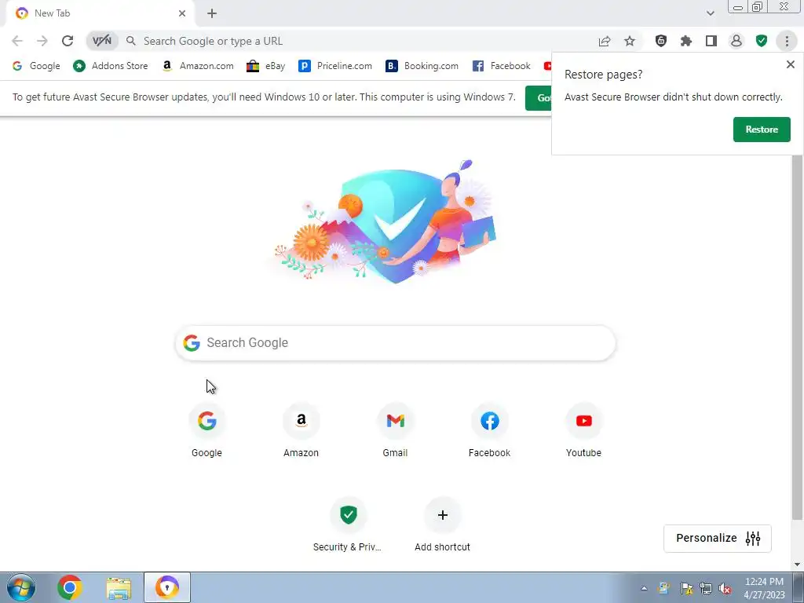This screenshot has width=804, height=603.
Task: Click Avast Secure Browser taskbar icon
Action: pyautogui.click(x=167, y=587)
